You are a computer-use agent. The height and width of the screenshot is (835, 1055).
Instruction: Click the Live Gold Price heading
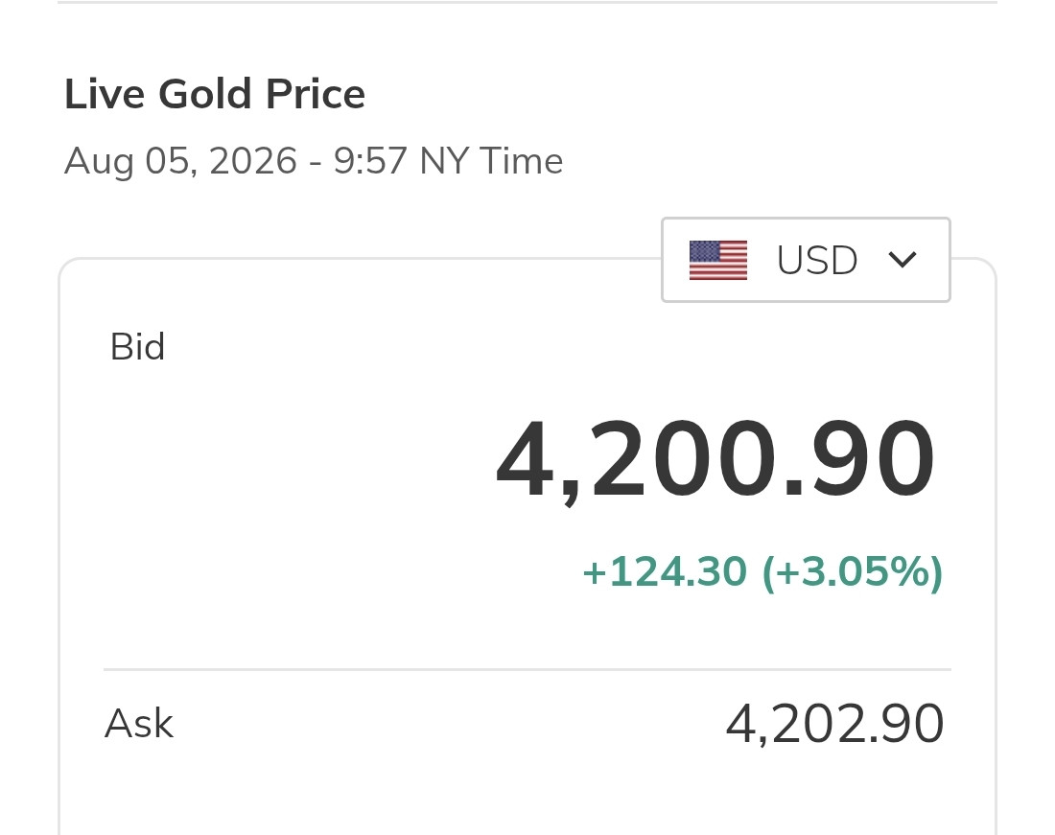pos(215,93)
